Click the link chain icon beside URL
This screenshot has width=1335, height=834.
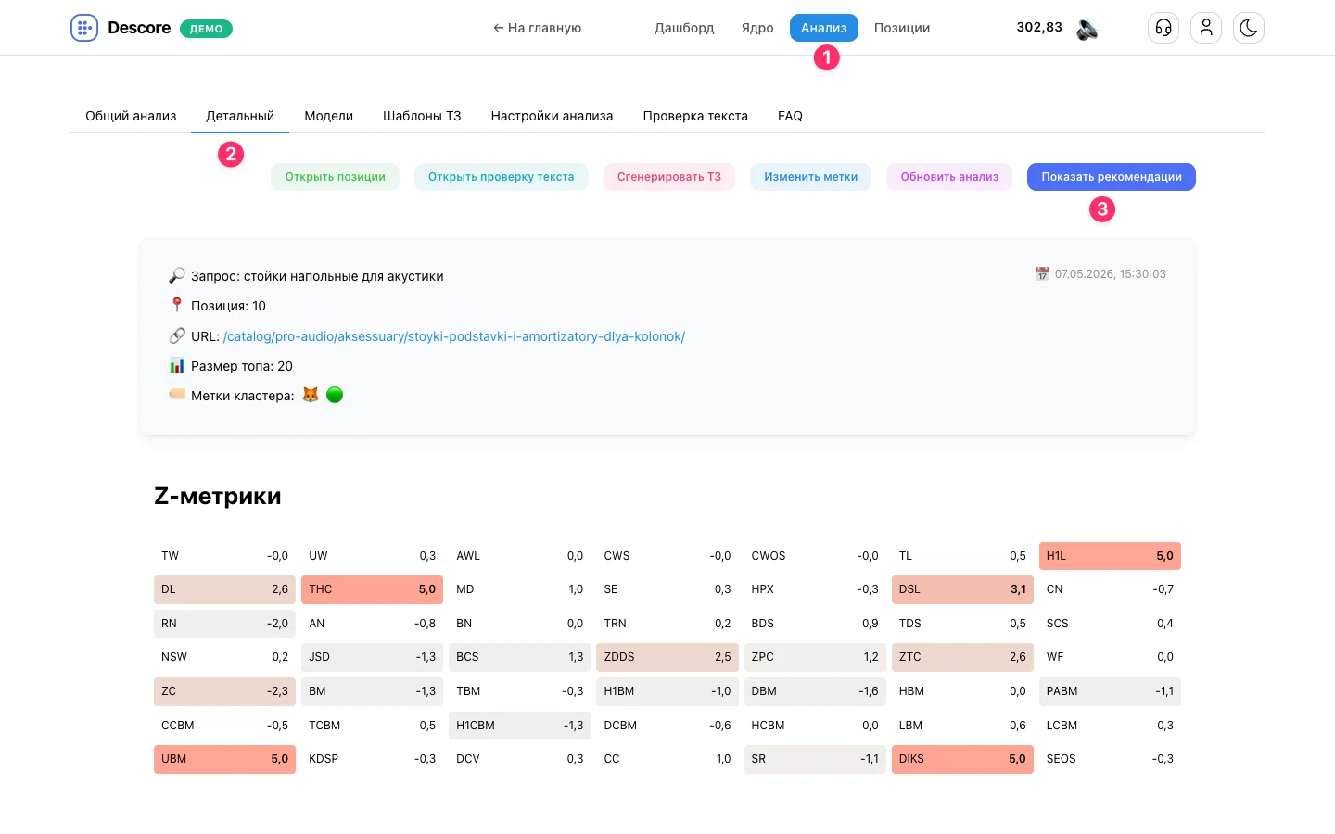pyautogui.click(x=177, y=335)
